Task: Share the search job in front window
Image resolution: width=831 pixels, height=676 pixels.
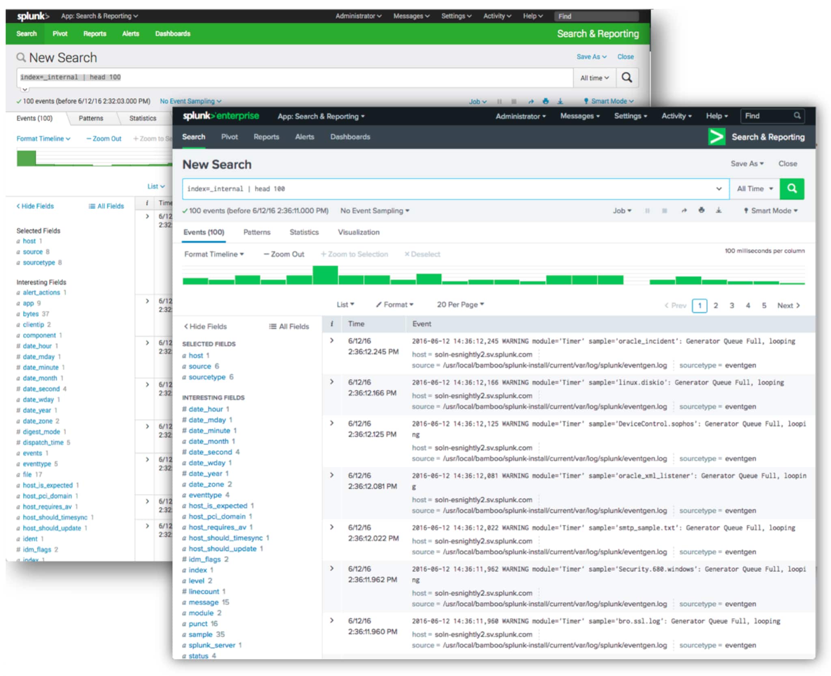Action: pos(684,210)
